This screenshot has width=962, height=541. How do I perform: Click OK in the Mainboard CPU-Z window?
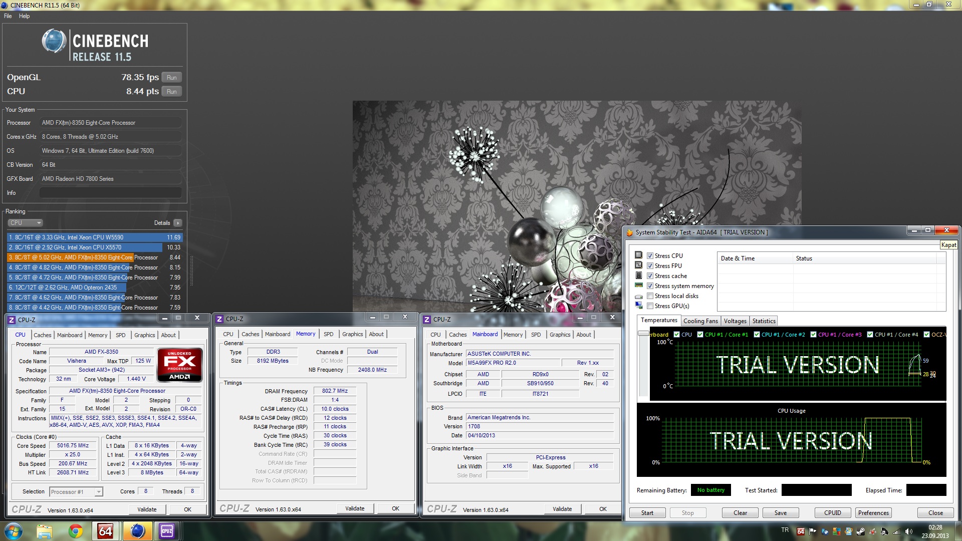tap(603, 509)
